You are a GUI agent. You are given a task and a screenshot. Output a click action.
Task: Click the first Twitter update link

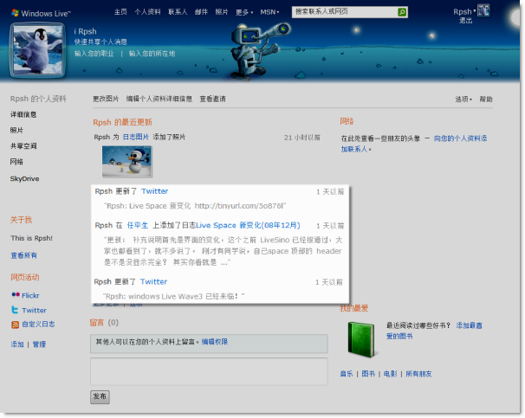pyautogui.click(x=154, y=191)
